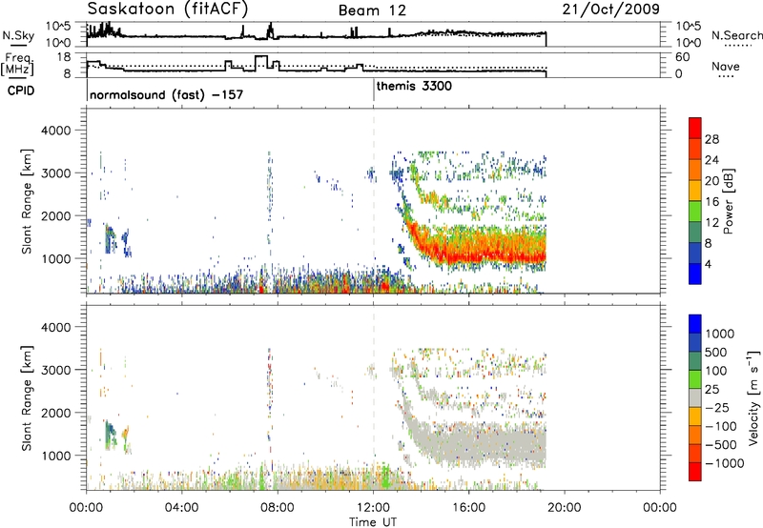Click the Slant Range label of power panel
Screen dimensions: 763x528
27,201
